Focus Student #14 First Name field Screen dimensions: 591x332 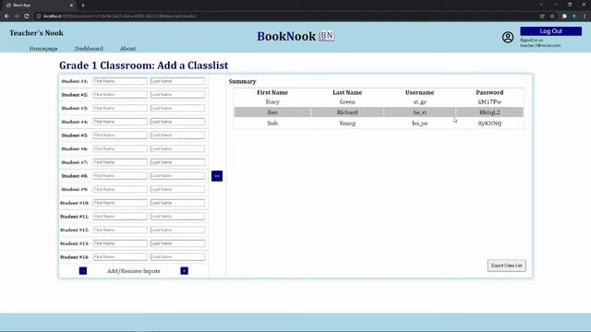coord(120,257)
